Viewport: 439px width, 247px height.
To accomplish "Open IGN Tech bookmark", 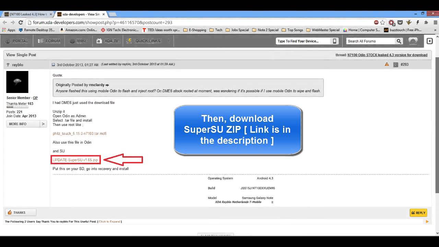I will (120, 30).
